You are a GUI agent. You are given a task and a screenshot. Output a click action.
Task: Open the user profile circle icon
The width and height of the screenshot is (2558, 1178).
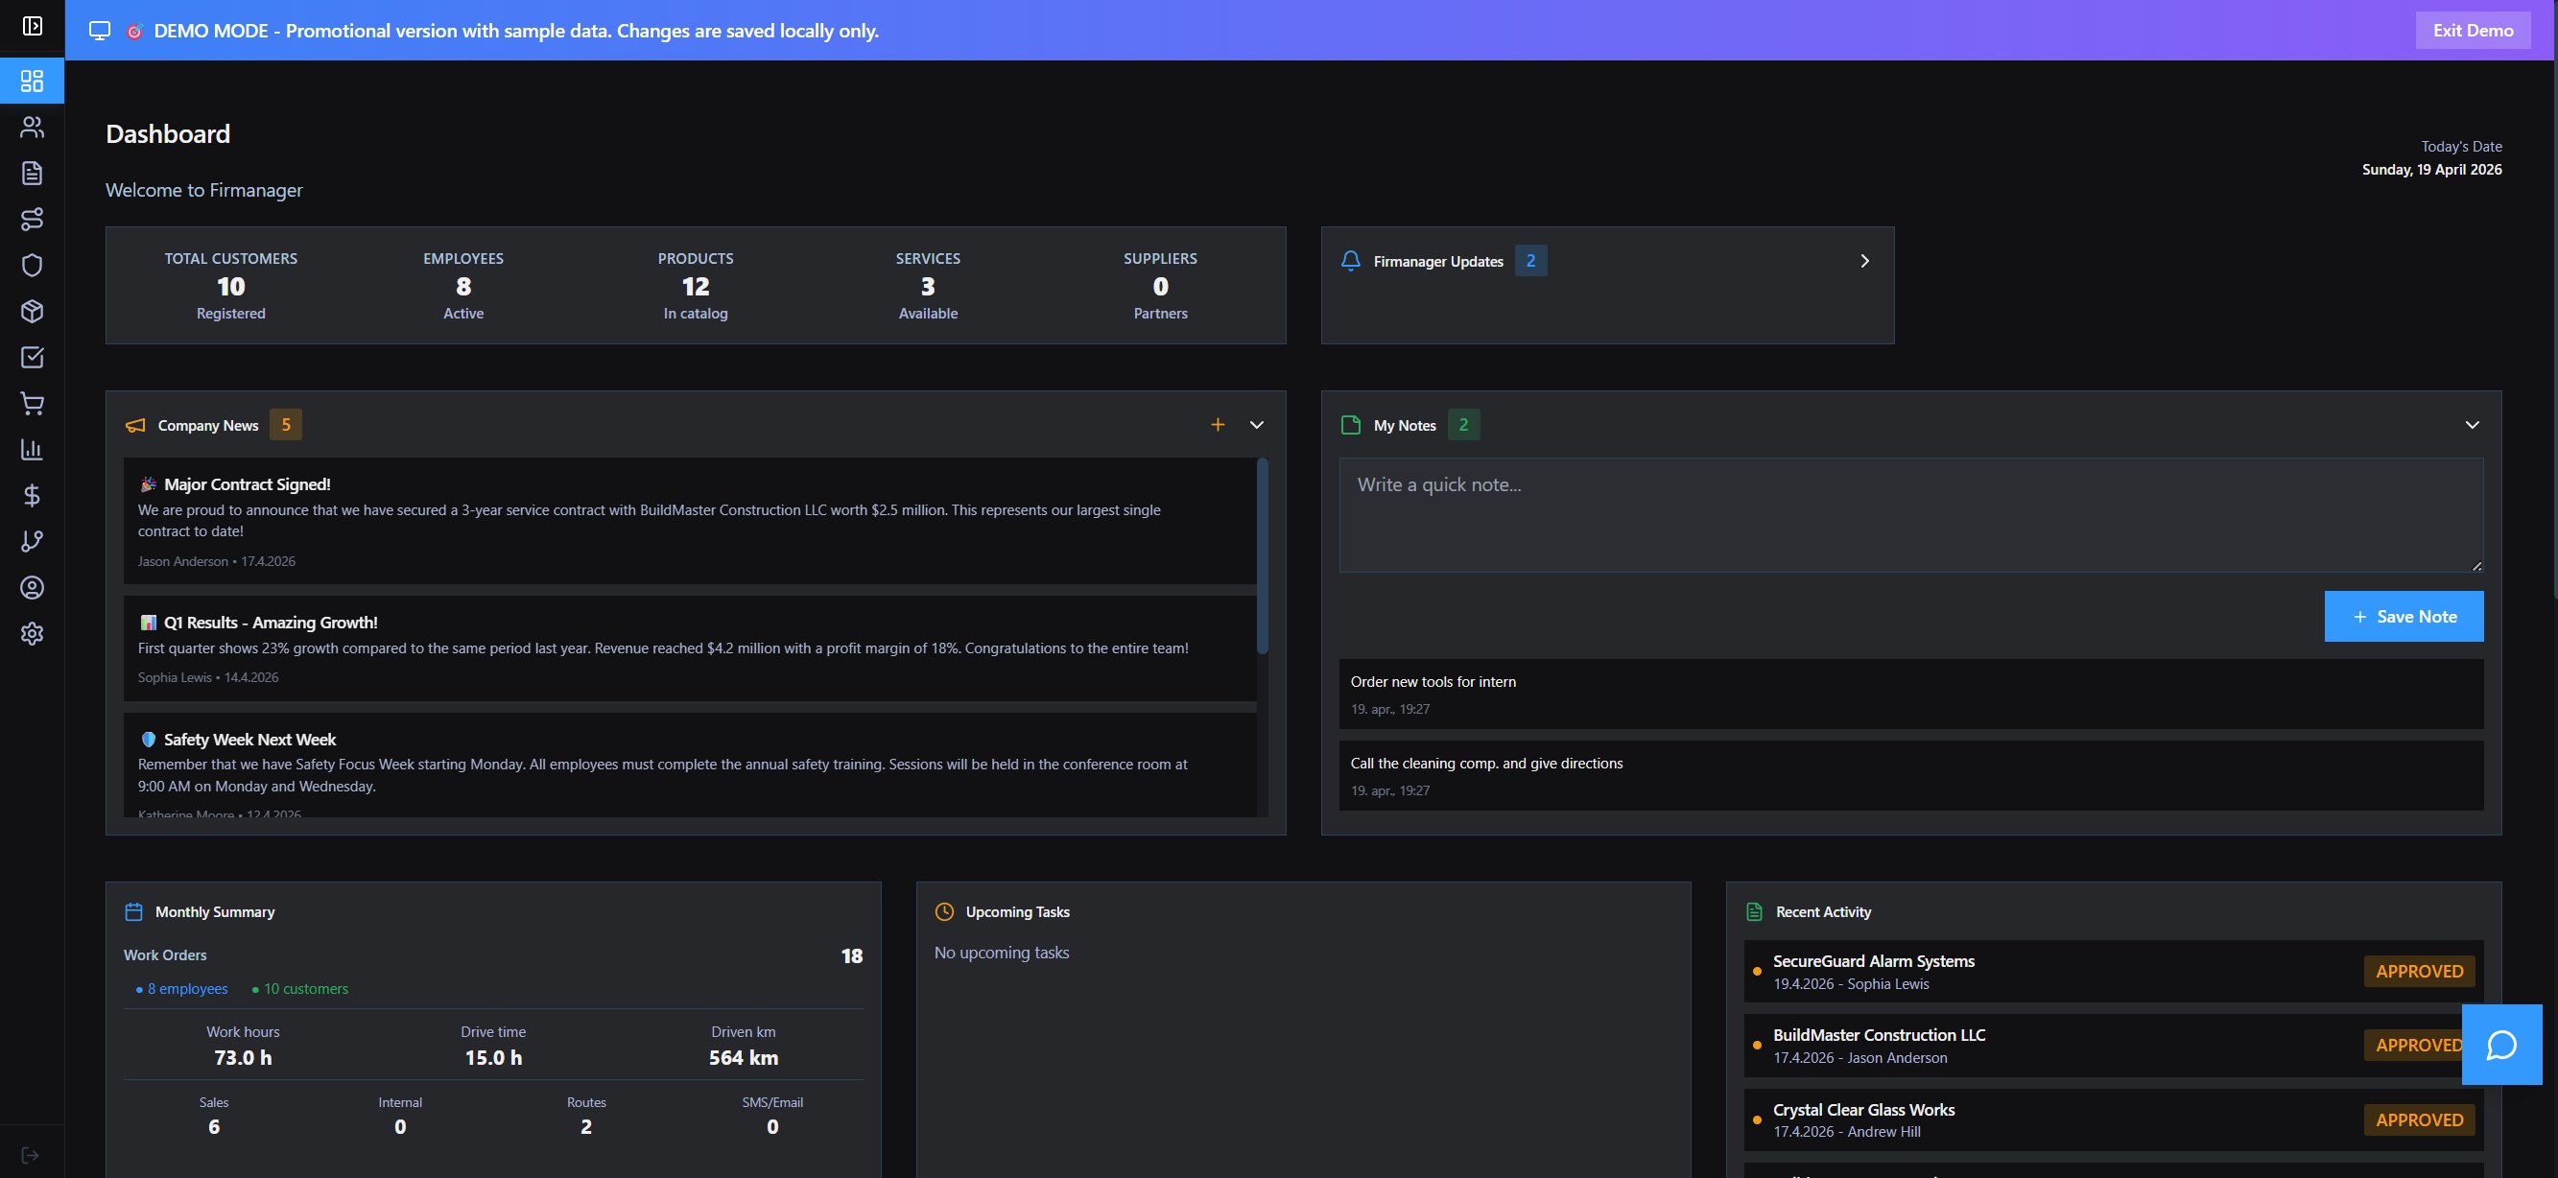point(32,587)
